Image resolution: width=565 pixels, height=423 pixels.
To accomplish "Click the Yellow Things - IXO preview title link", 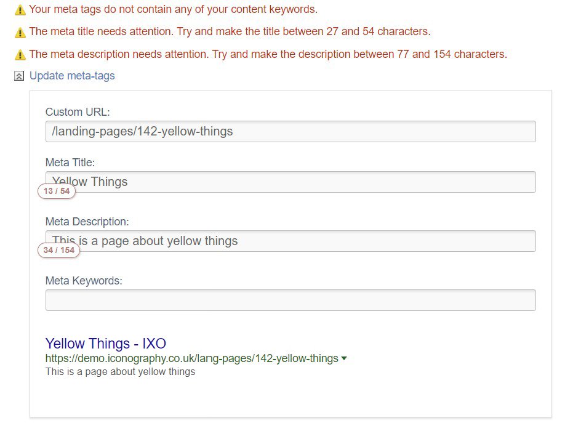I will (x=106, y=344).
